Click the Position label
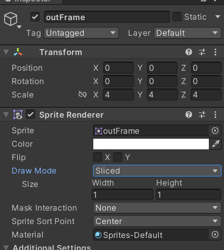 (x=27, y=68)
